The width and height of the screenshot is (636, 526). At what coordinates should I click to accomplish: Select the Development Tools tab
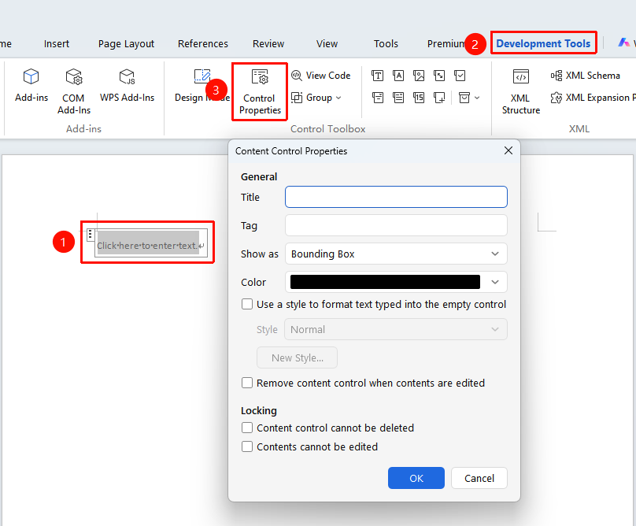coord(543,43)
